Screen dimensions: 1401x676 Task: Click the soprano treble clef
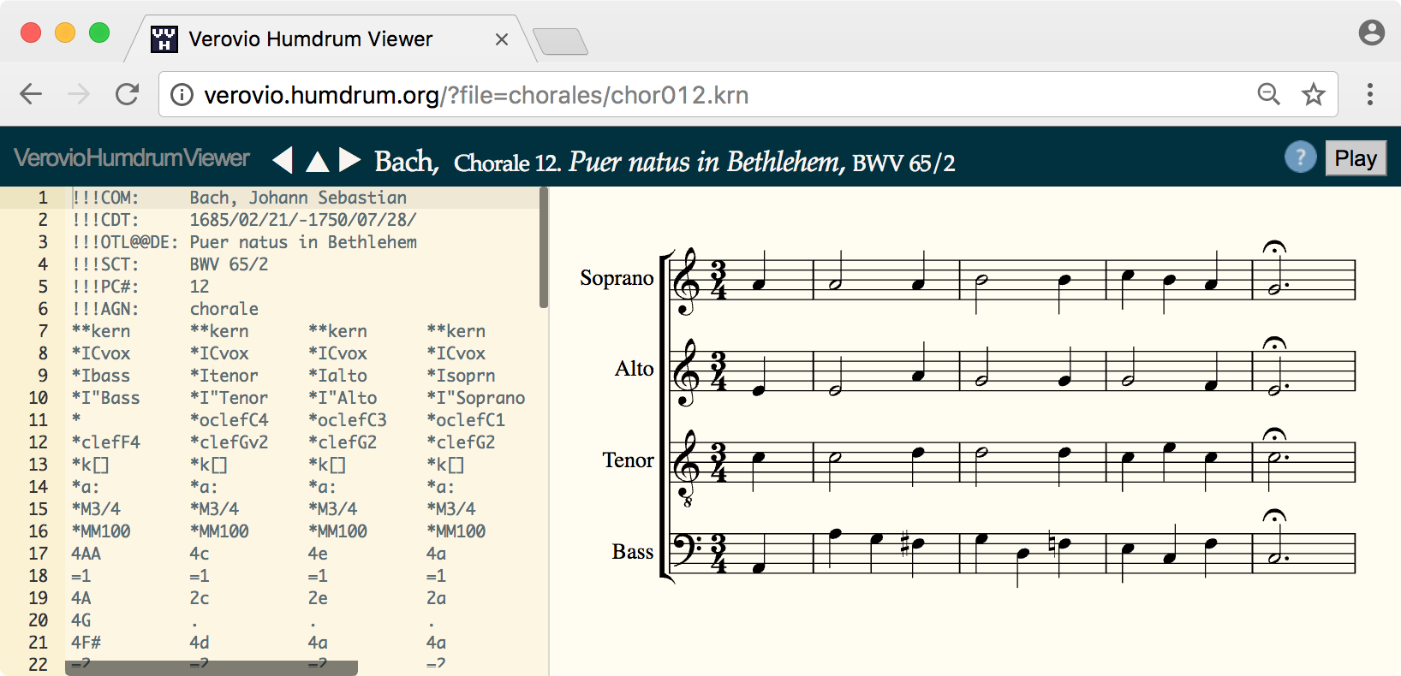687,282
